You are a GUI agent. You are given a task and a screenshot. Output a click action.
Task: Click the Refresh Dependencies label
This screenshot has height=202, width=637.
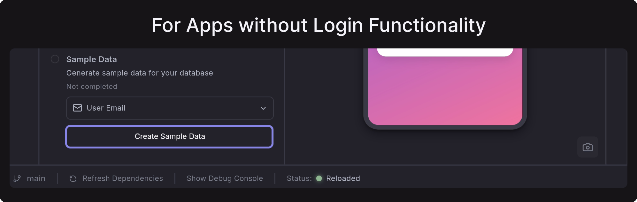click(x=123, y=178)
